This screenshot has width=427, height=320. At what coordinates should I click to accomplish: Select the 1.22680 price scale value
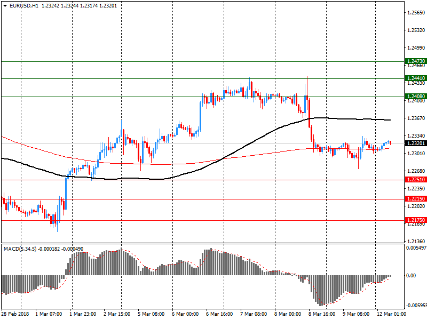click(x=416, y=171)
